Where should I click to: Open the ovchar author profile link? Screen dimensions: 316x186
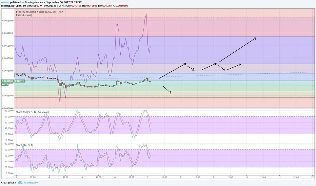pos(5,2)
